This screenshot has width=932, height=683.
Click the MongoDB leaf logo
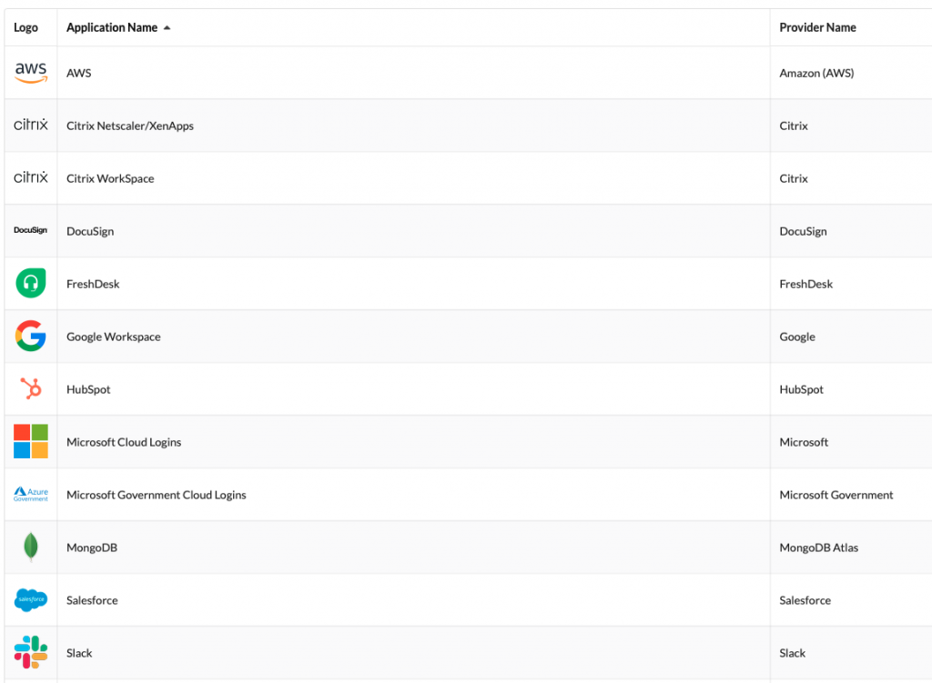pos(31,547)
